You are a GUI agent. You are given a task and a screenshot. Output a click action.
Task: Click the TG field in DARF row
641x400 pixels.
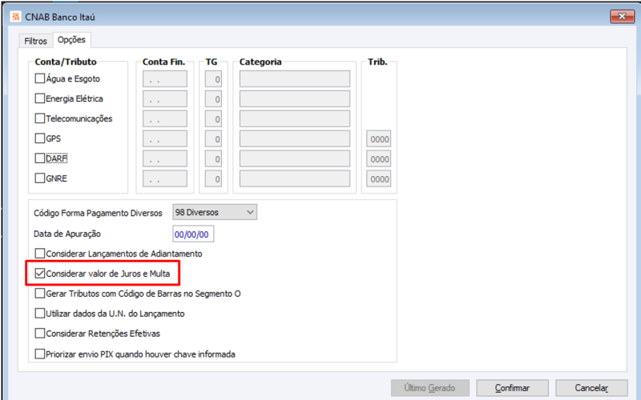(213, 158)
